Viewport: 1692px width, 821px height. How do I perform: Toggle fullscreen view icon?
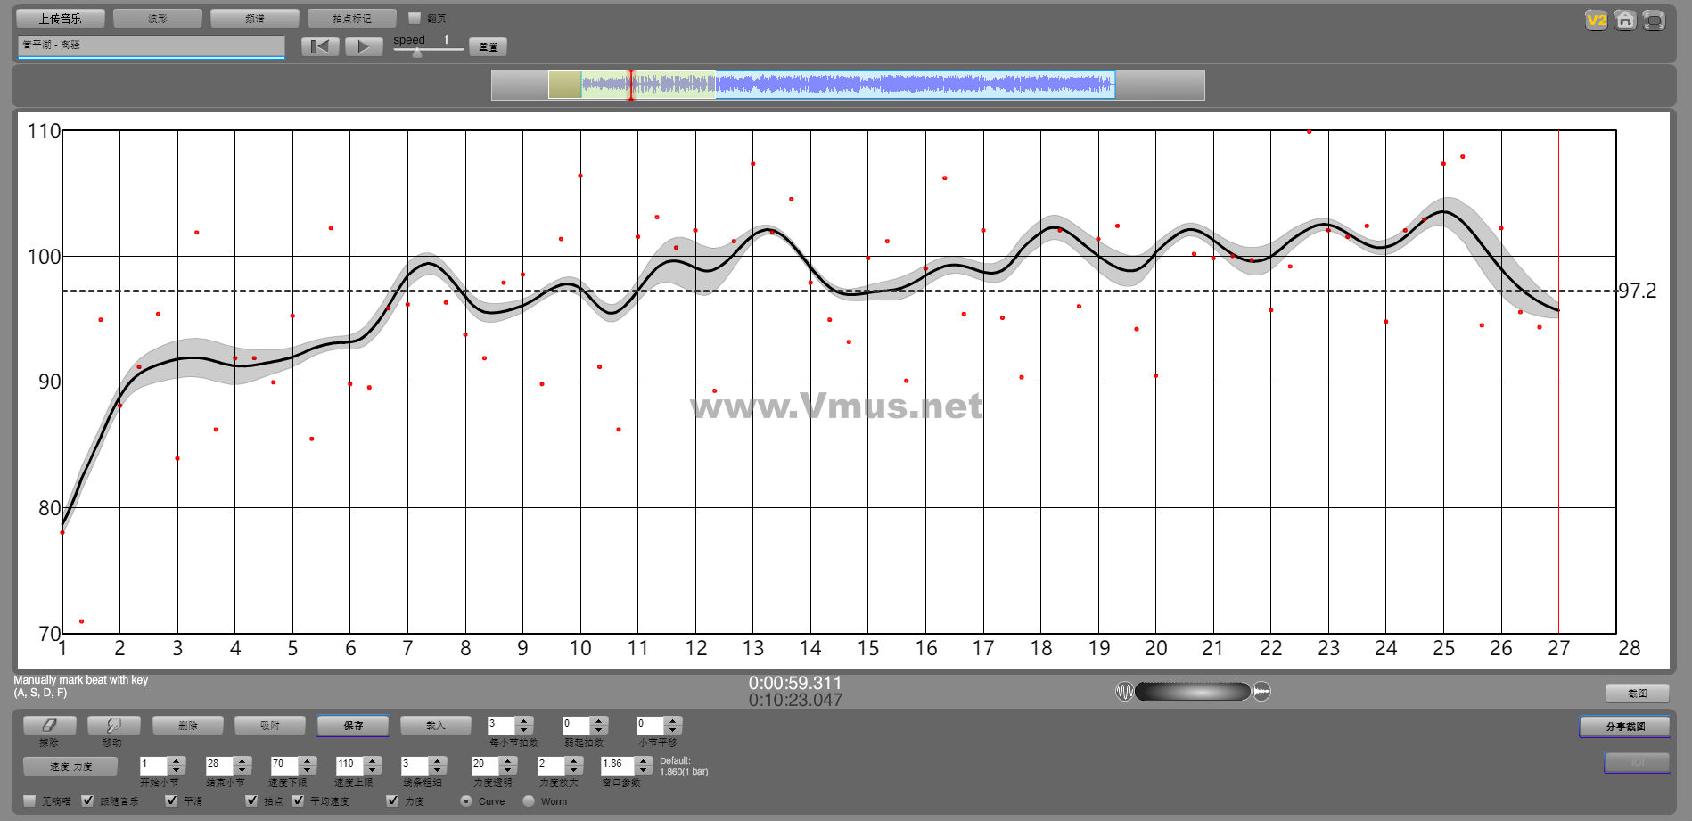[x=1654, y=20]
